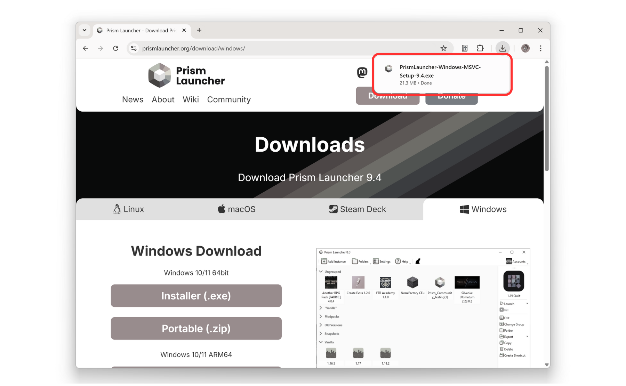Expand the Modpacks group in screenshot
Image resolution: width=626 pixels, height=386 pixels.
pyautogui.click(x=321, y=316)
